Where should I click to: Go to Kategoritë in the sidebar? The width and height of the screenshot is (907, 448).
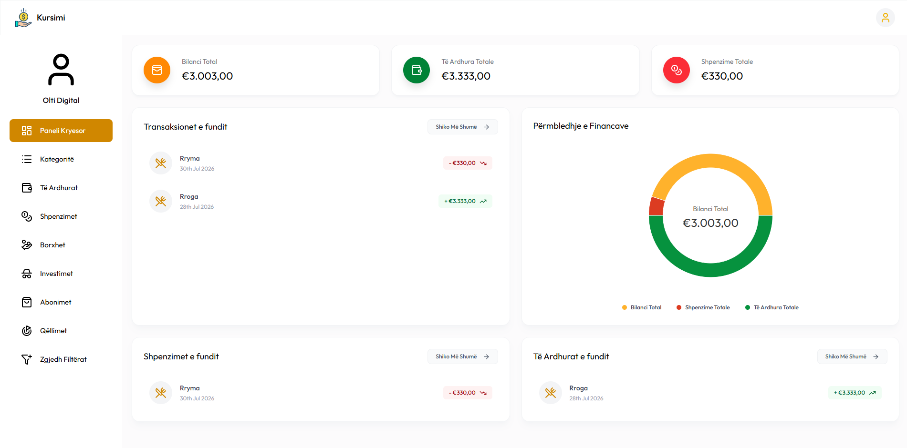(61, 159)
